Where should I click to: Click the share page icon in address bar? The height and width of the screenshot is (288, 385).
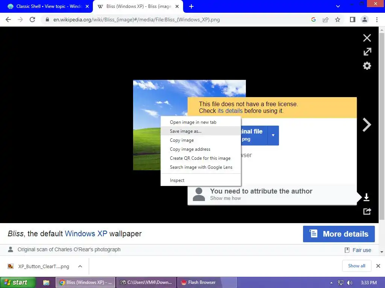[326, 19]
